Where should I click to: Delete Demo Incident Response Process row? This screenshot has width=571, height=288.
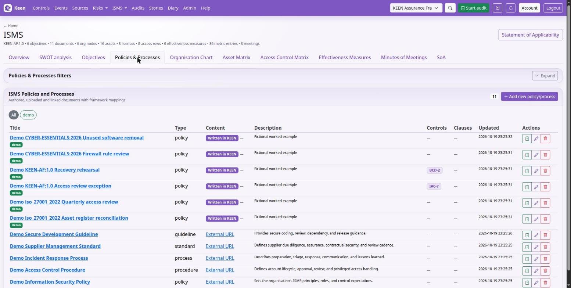coord(545,259)
